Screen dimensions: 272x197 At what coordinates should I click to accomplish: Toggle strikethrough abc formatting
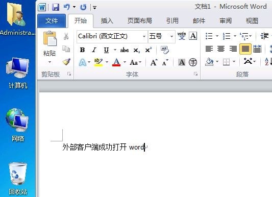point(125,50)
